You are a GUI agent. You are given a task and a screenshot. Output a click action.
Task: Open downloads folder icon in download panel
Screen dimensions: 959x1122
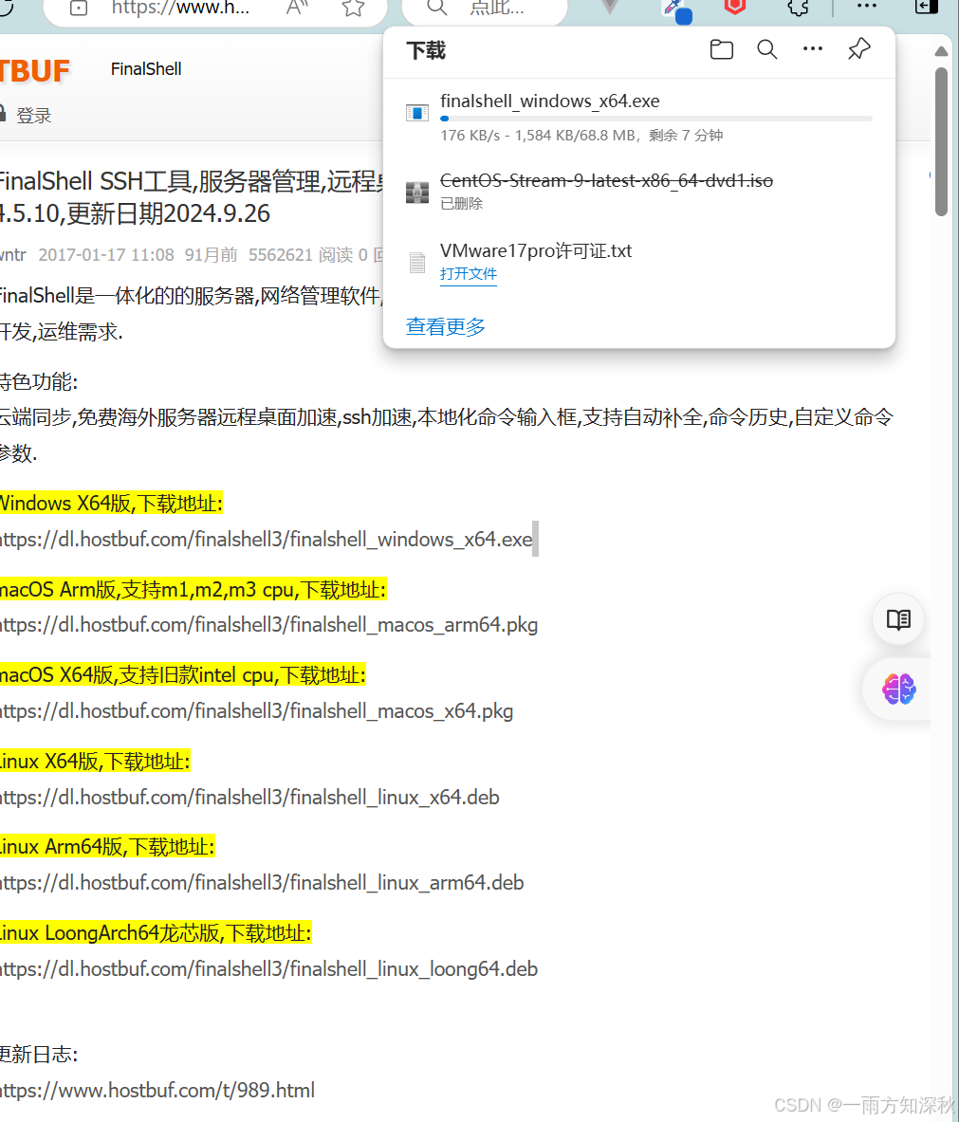tap(722, 49)
